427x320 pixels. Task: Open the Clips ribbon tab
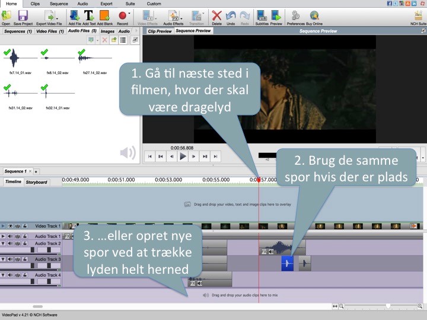tap(35, 4)
